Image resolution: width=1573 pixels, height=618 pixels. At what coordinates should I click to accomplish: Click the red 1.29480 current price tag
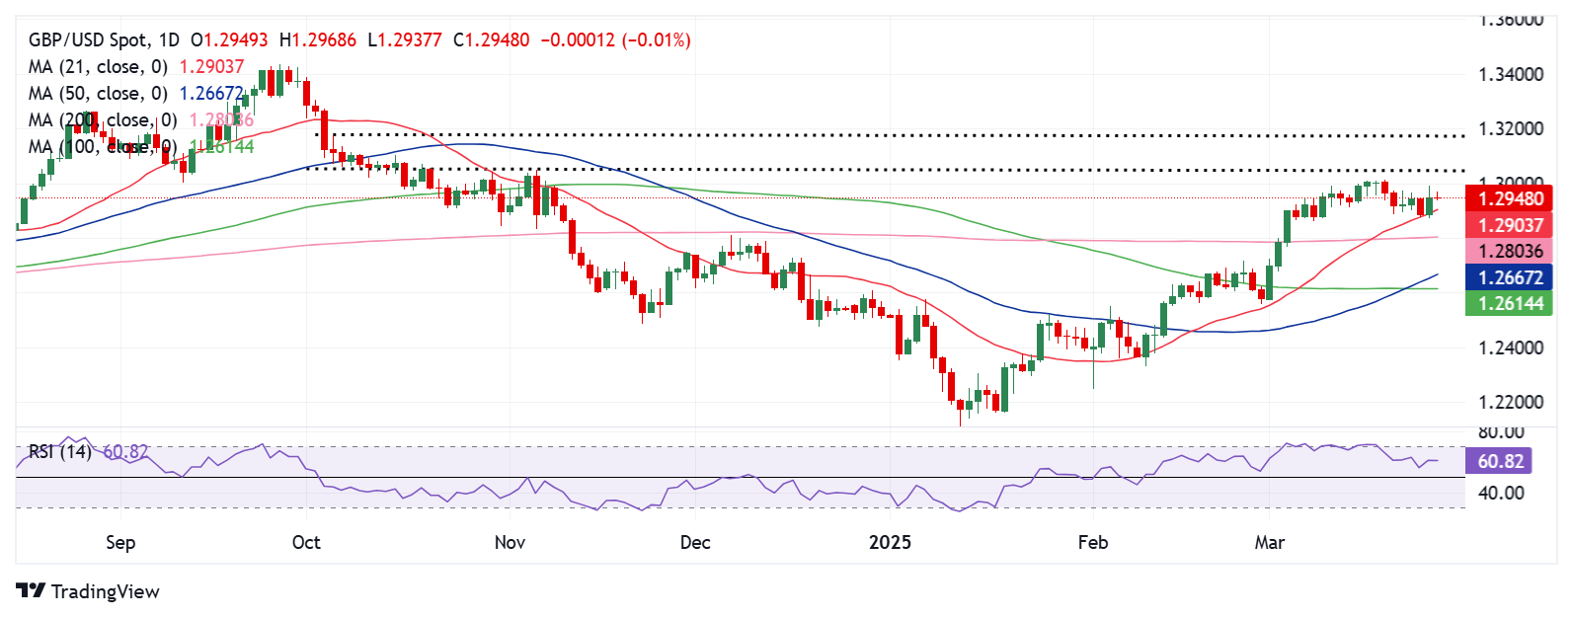pyautogui.click(x=1510, y=198)
